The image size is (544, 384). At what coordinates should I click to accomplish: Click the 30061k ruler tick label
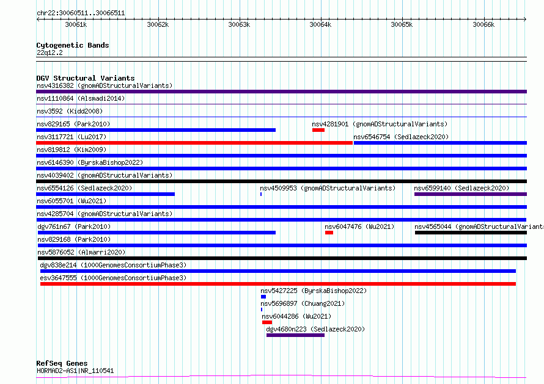(x=76, y=24)
